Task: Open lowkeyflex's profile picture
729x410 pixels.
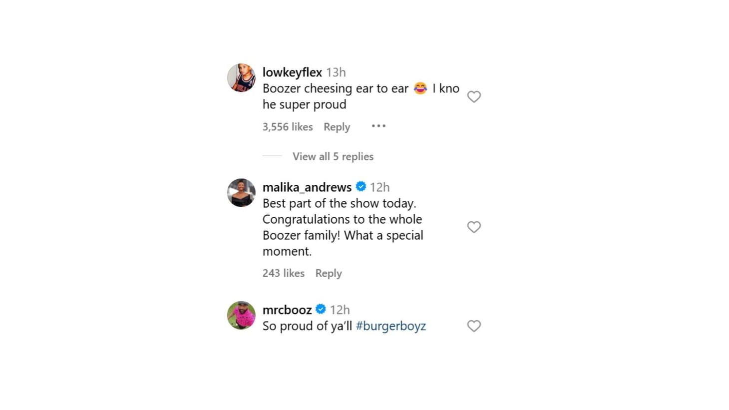Action: coord(241,78)
